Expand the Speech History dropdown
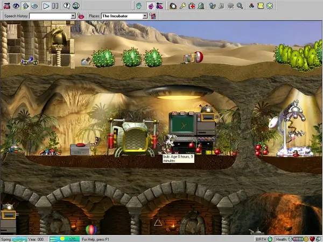The height and width of the screenshot is (242, 323). point(73,16)
